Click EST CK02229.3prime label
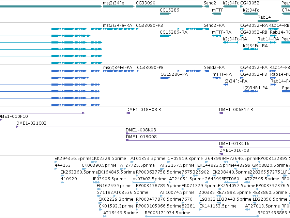 pyautogui.click(x=116, y=199)
